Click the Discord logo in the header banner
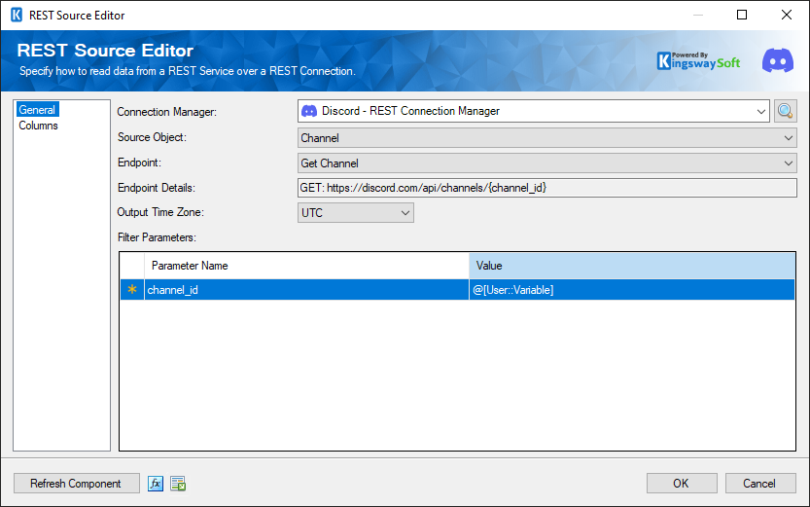Screen dimensions: 810x507 pyautogui.click(x=777, y=60)
